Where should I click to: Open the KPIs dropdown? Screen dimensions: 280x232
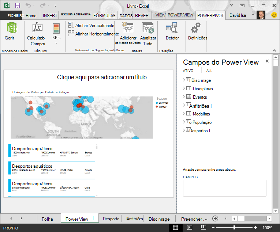[56, 43]
